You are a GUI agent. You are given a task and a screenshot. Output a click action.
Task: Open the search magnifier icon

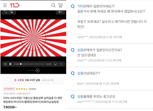[x=53, y=5]
